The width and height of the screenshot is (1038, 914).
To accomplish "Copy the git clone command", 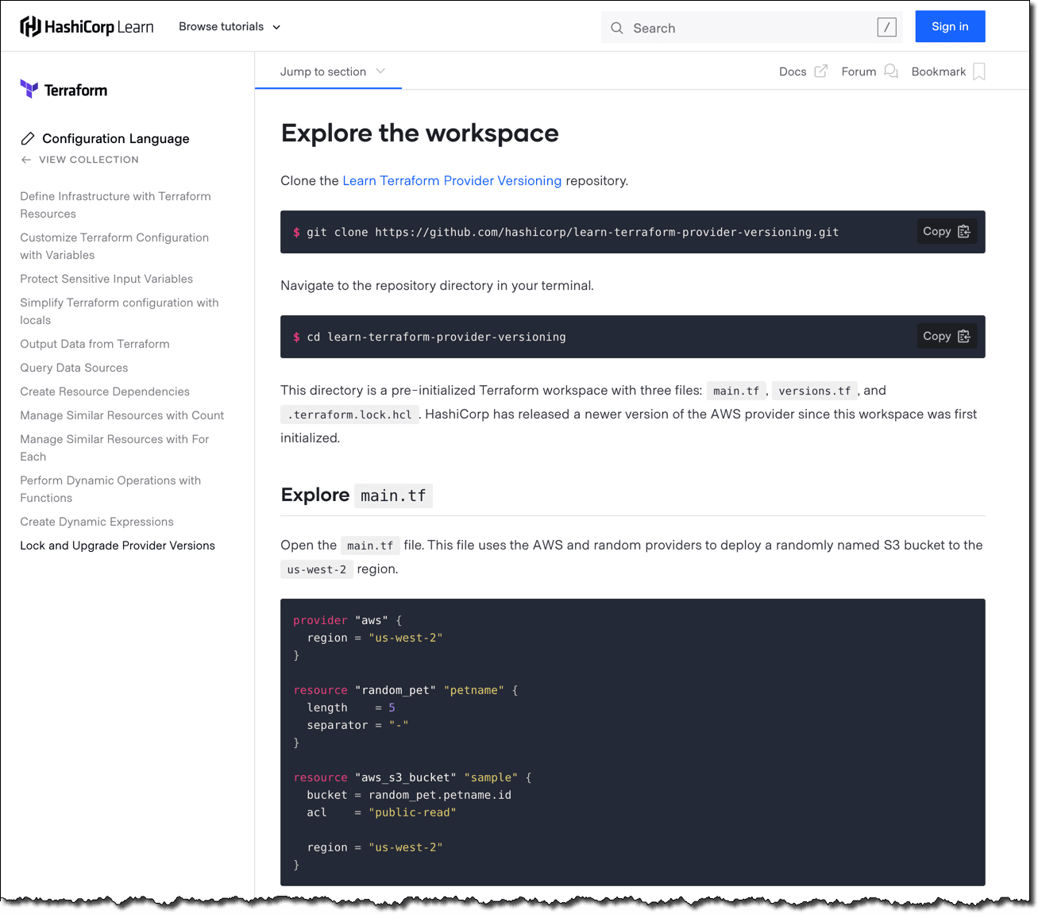I will 946,232.
